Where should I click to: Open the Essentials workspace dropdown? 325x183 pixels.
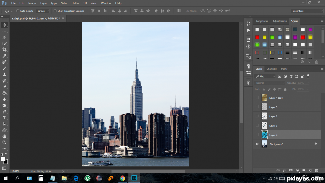(x=307, y=11)
